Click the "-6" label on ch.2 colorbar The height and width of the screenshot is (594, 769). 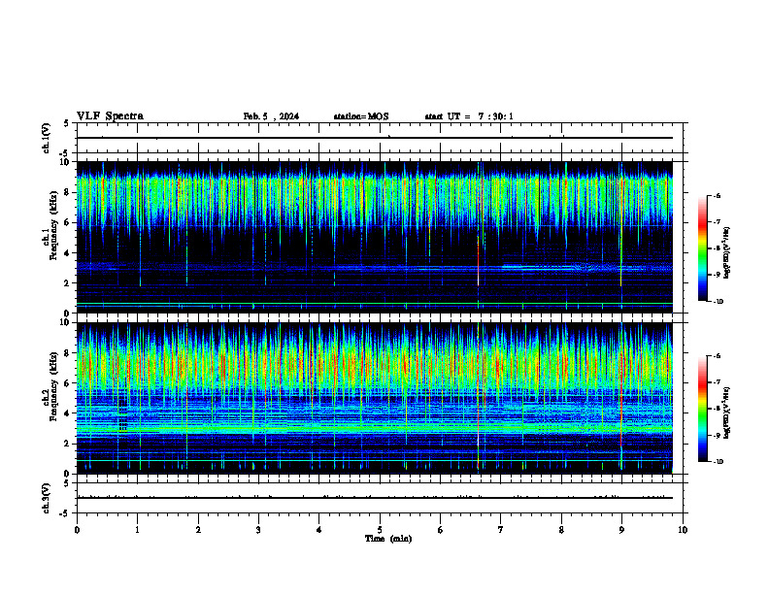(717, 356)
